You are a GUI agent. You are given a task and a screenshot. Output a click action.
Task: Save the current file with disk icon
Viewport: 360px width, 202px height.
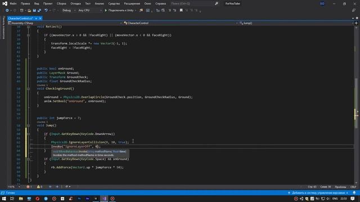coord(34,10)
